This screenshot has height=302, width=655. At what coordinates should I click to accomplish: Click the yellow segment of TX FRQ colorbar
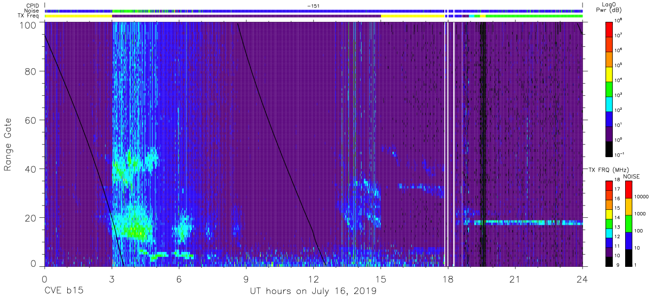[610, 214]
